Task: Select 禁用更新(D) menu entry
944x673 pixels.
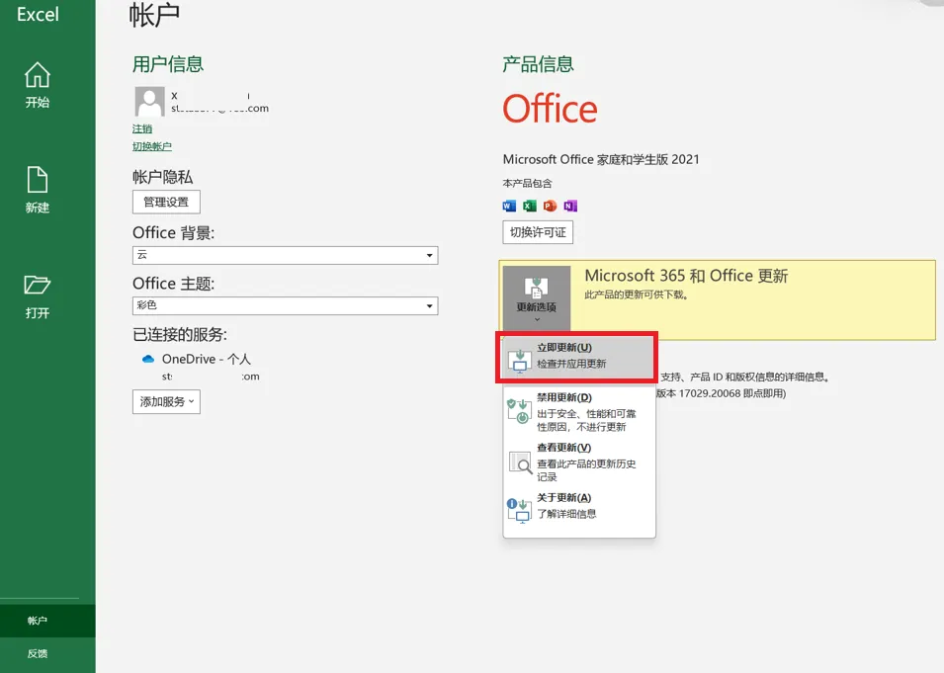Action: [x=579, y=411]
